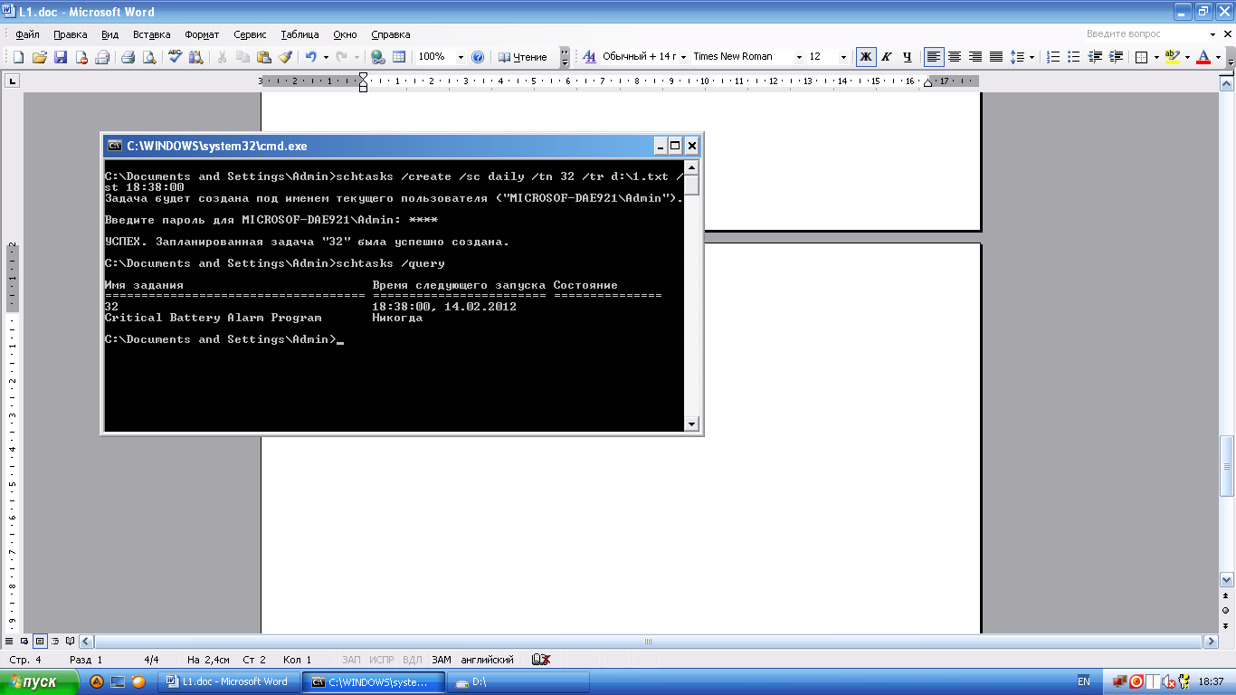Screen dimensions: 1236x695
Task: Open the Tables and Borders panel
Action: coord(398,57)
